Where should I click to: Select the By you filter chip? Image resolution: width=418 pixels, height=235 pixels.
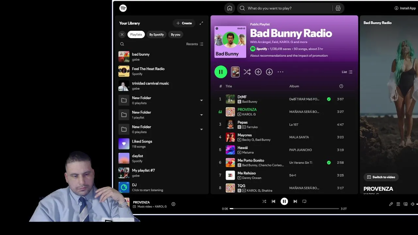175,35
